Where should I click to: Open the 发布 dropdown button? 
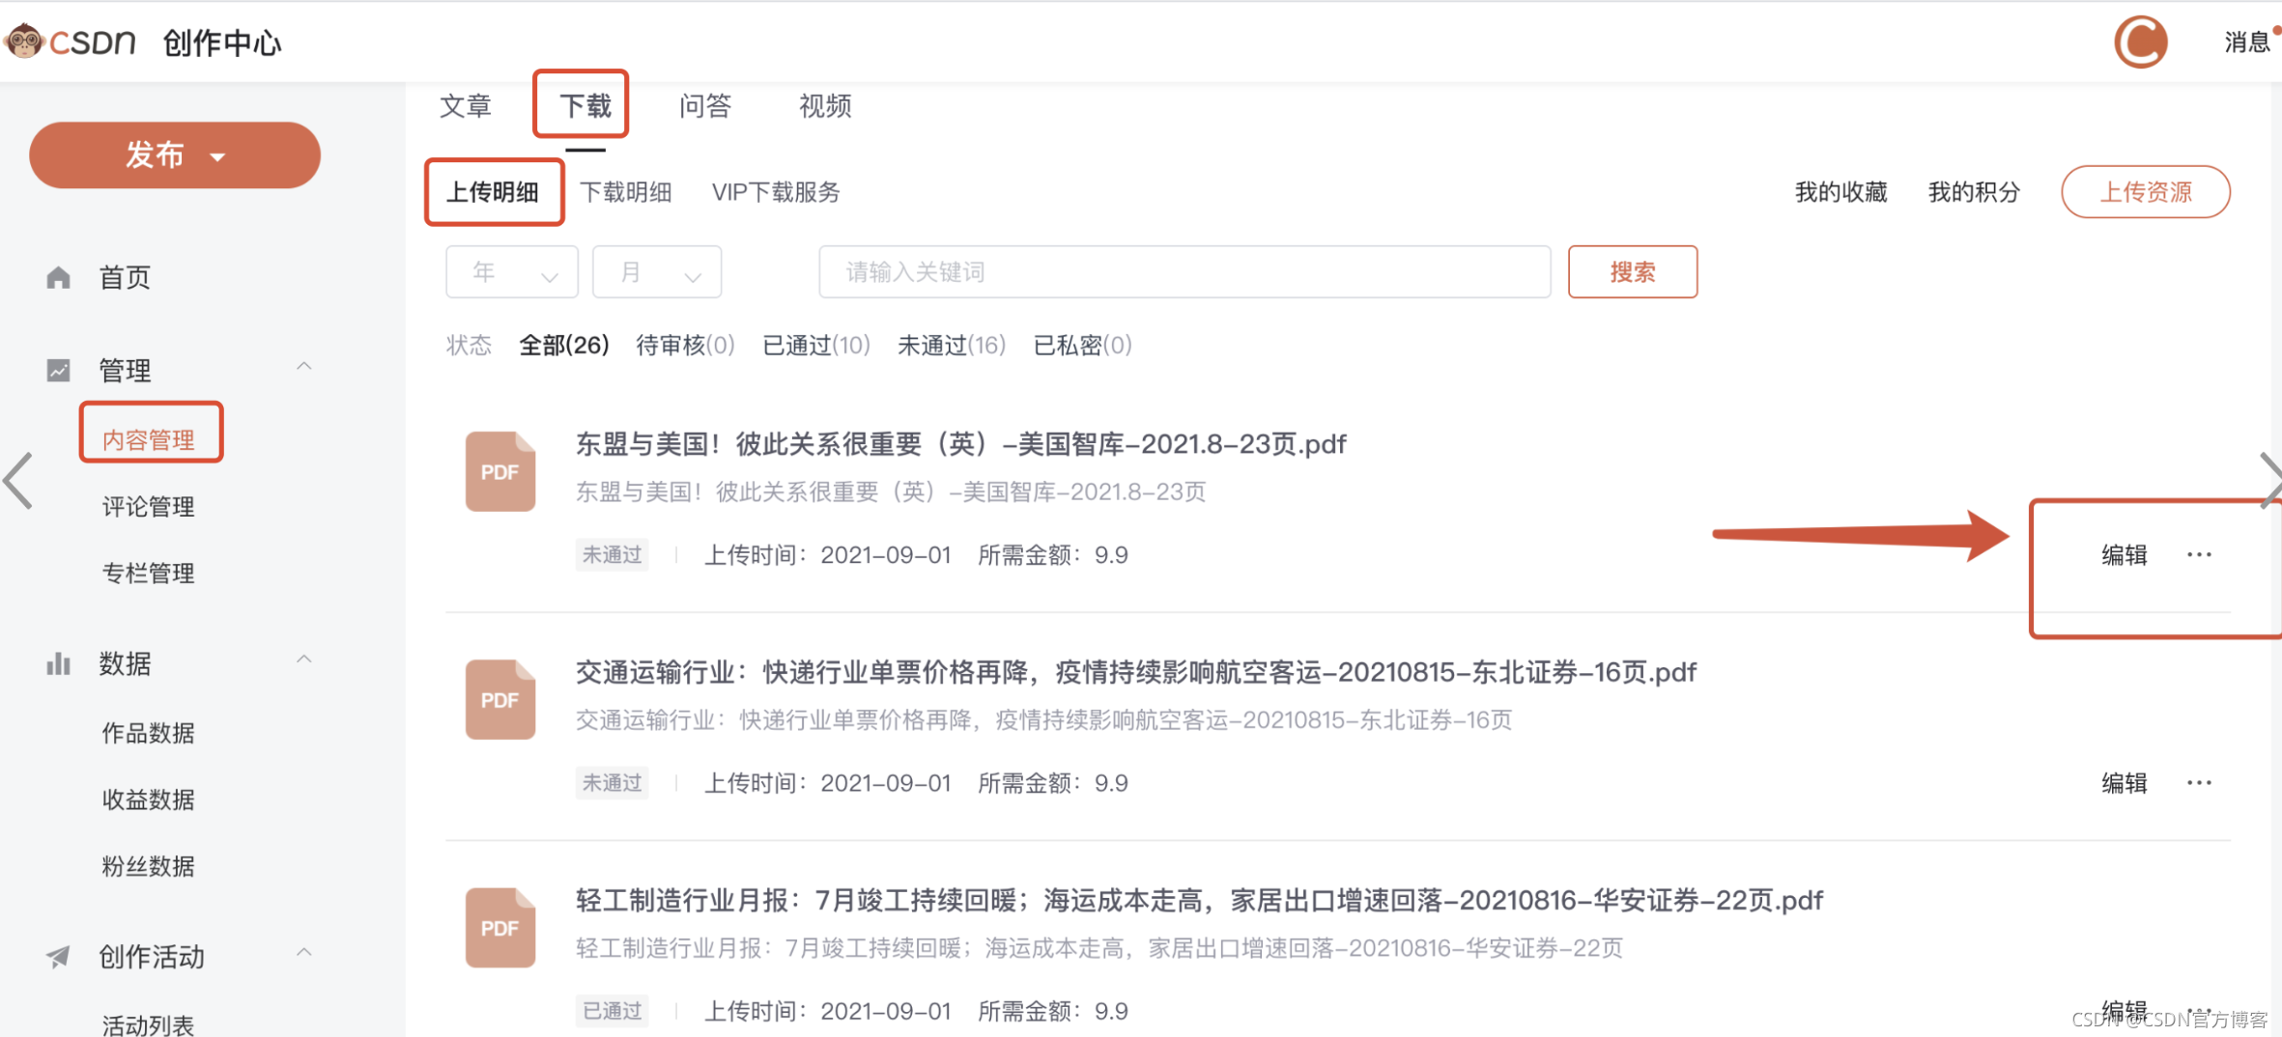point(175,154)
